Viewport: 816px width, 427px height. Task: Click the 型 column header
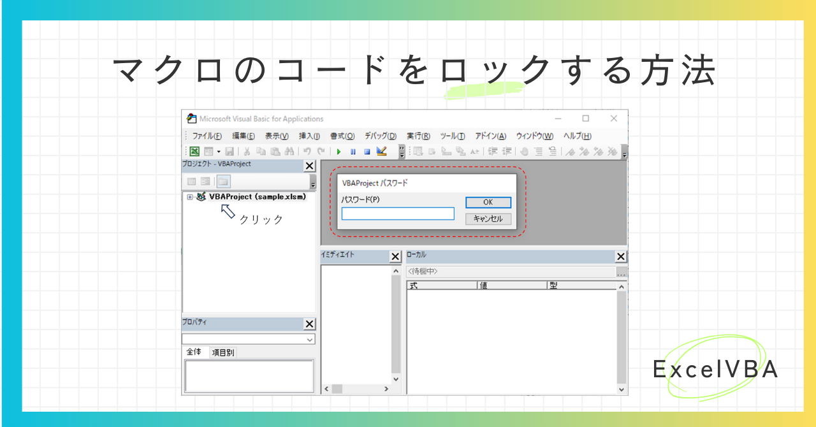(582, 286)
